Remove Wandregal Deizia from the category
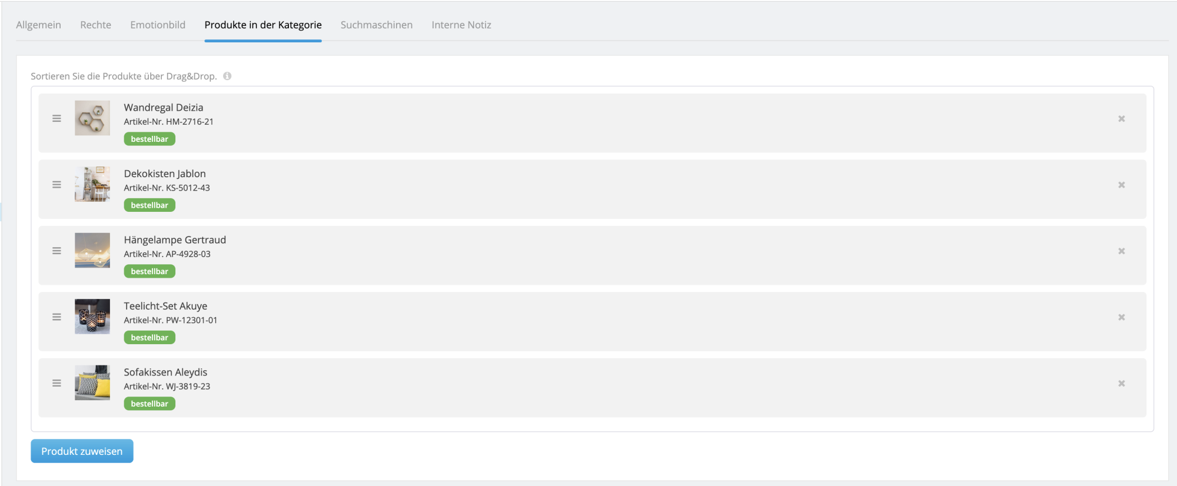The height and width of the screenshot is (486, 1177). point(1121,119)
